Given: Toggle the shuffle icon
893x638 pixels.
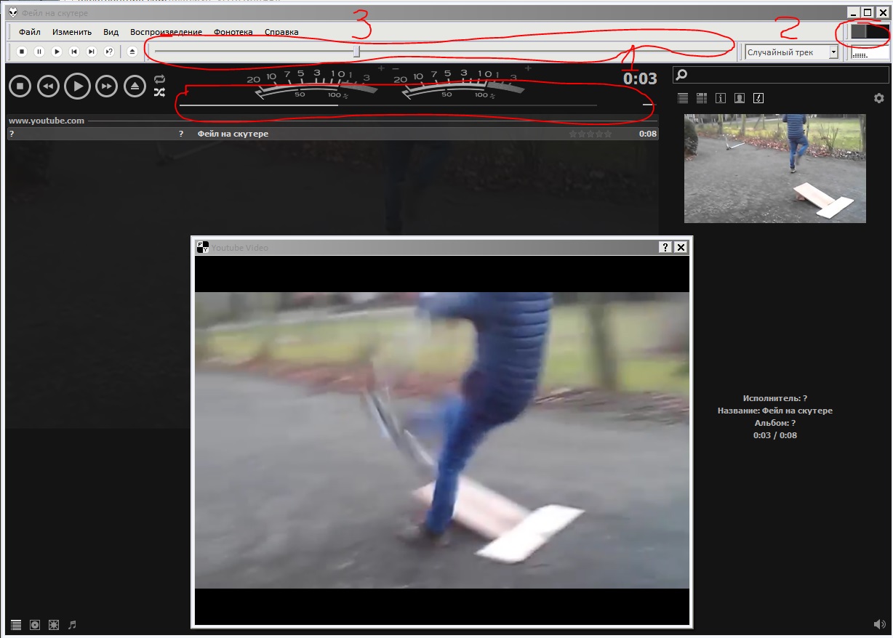Looking at the screenshot, I should pyautogui.click(x=159, y=92).
